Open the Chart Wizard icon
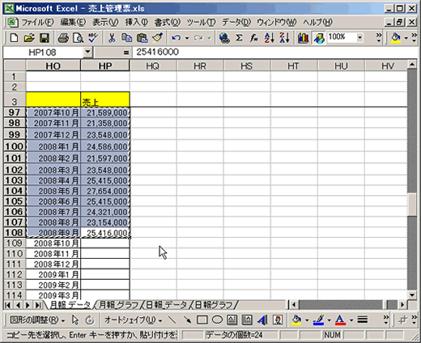This screenshot has width=421, height=343. coord(304,38)
